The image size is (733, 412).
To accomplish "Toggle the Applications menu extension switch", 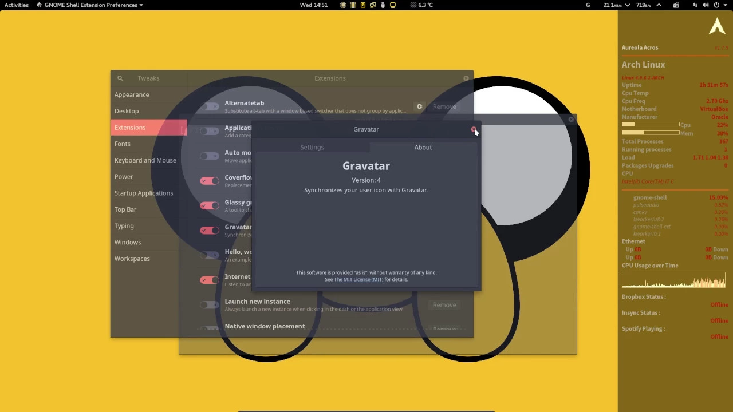I will click(x=210, y=131).
